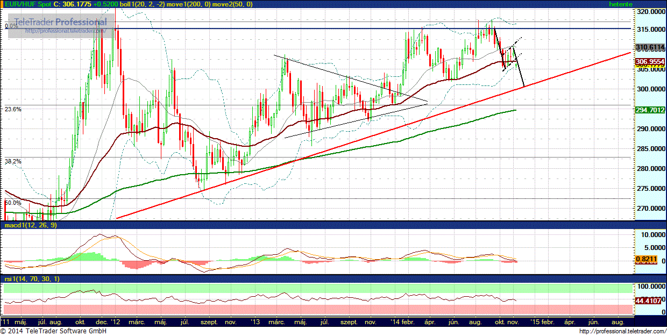Click the 38.2% Fibonacci level label
667x336 pixels.
click(13, 161)
